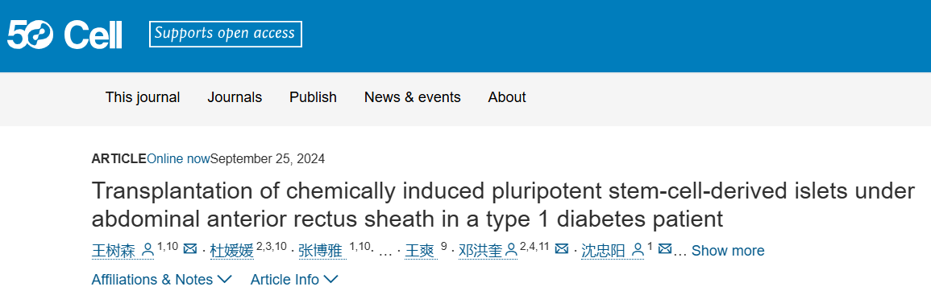This screenshot has height=299, width=931.
Task: Open profile icon next to 王树森
Action: pyautogui.click(x=148, y=251)
